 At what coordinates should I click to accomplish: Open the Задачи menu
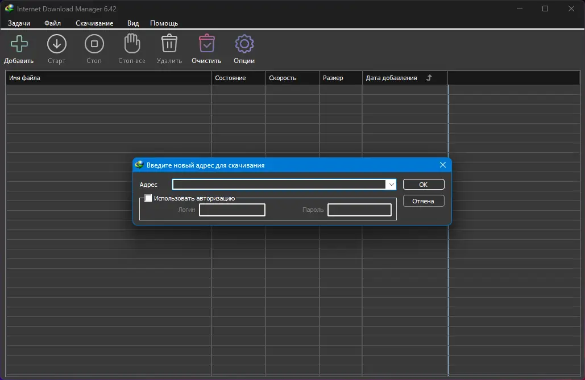[x=19, y=23]
